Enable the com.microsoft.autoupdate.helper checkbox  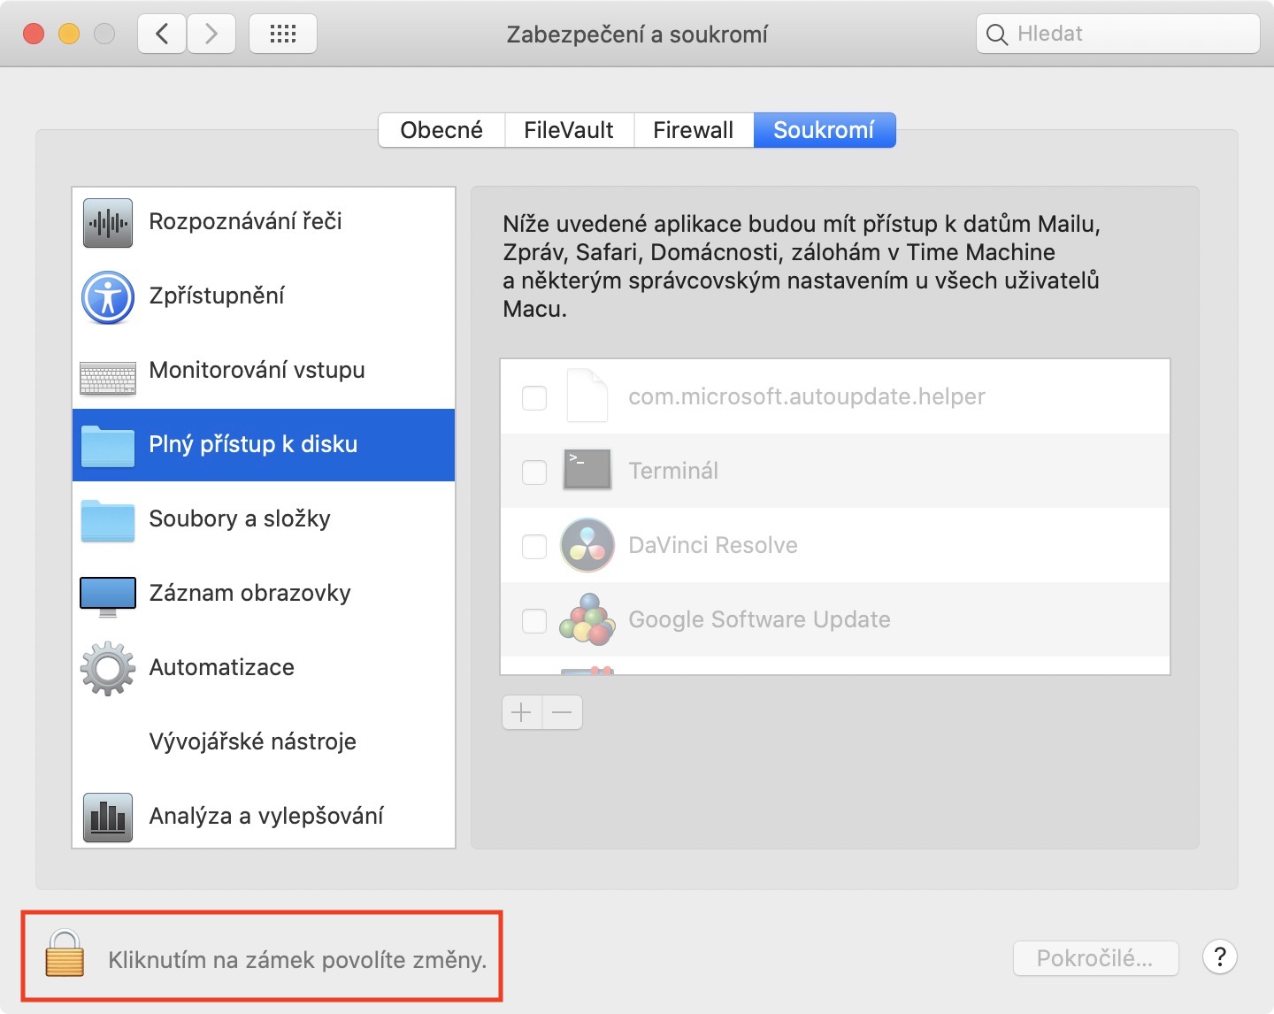(534, 397)
